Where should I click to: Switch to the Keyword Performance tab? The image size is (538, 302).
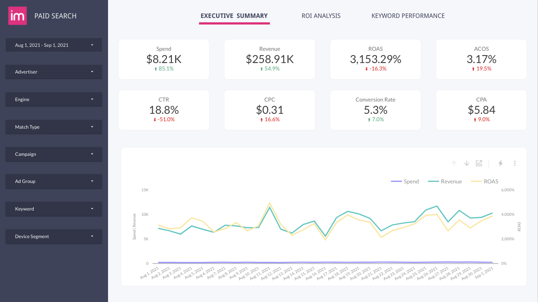408,16
